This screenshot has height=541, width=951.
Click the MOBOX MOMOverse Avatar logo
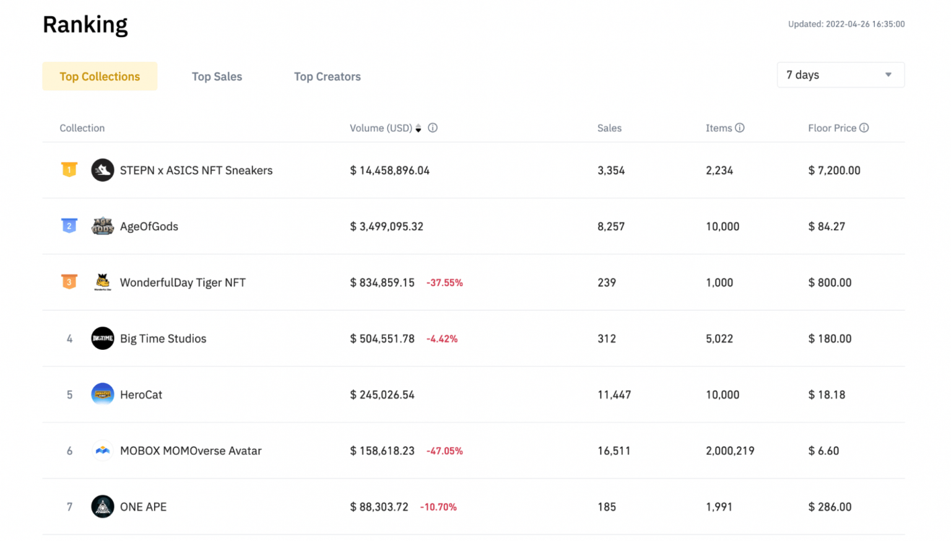click(x=103, y=451)
